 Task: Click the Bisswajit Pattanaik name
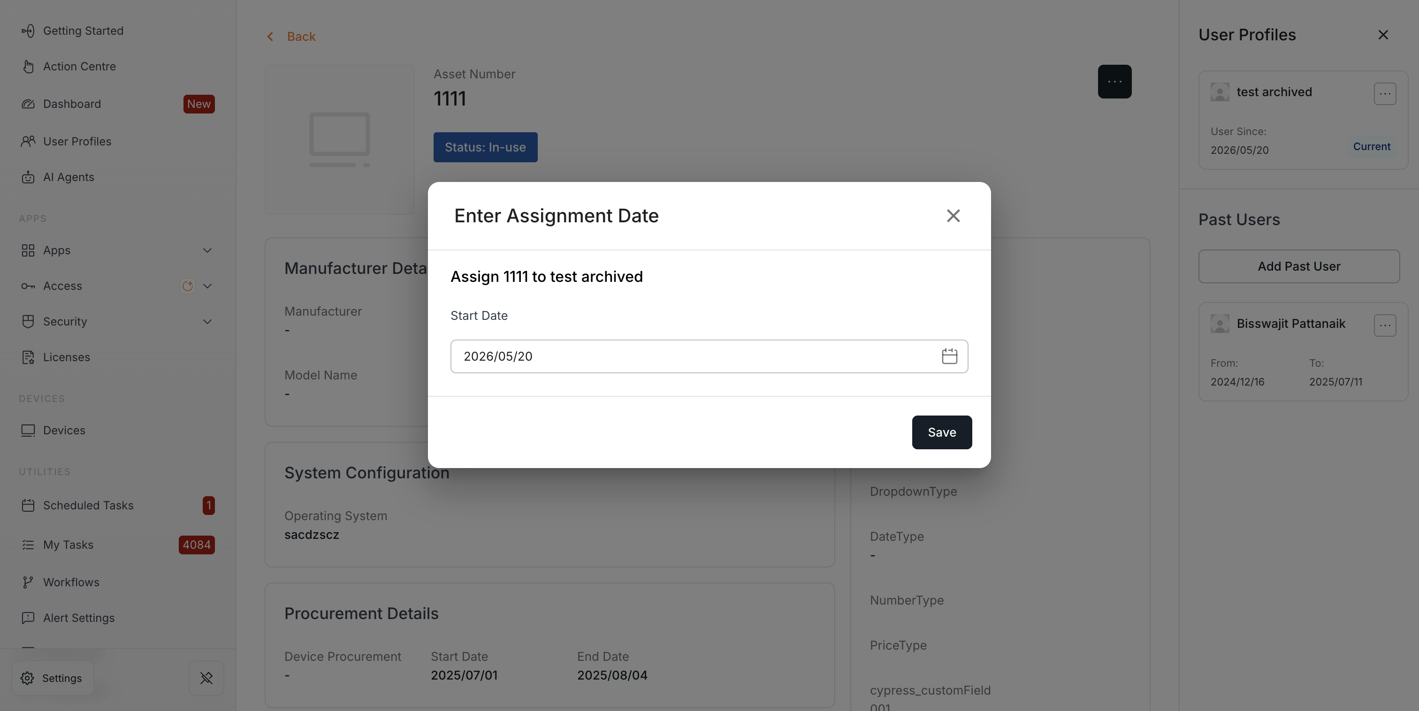[x=1290, y=324]
